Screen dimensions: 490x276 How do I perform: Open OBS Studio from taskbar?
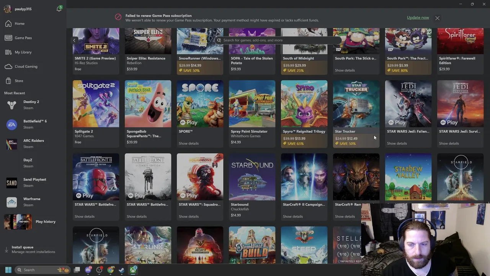tap(100, 270)
